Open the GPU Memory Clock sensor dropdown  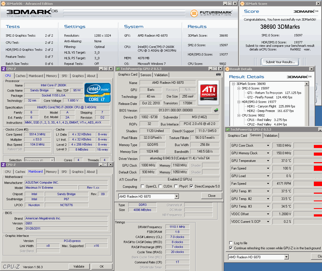[x=268, y=153]
